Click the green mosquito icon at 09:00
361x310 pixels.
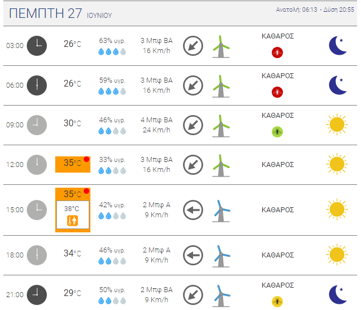coord(277,132)
